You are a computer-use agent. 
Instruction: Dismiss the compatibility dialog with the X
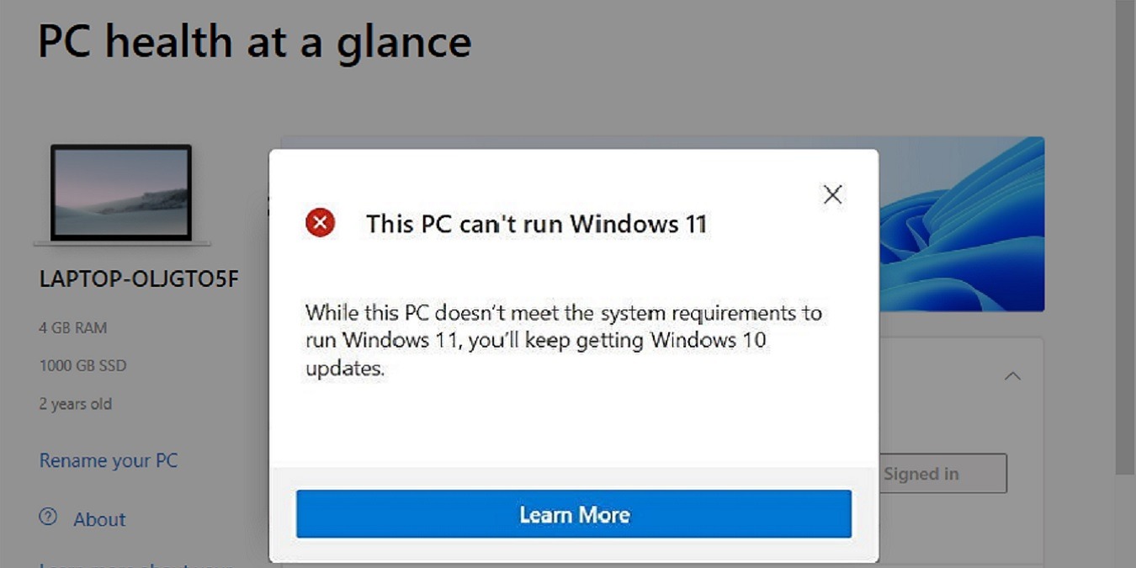point(832,194)
